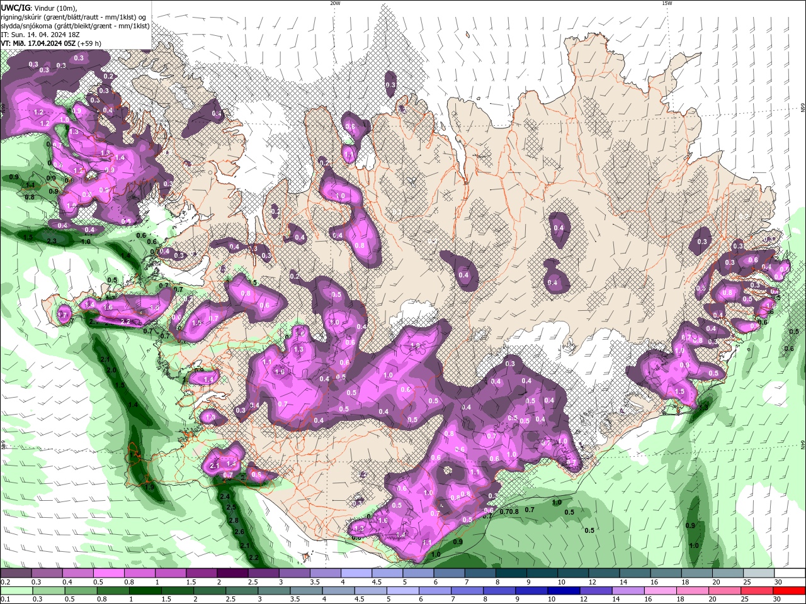
Task: Click the '1.5' label on the snow scale
Action: point(191,582)
